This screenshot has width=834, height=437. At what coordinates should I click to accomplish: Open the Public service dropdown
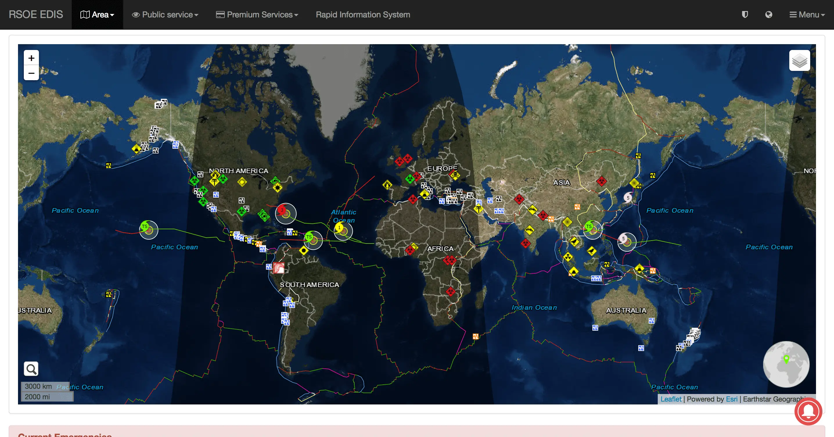[165, 15]
